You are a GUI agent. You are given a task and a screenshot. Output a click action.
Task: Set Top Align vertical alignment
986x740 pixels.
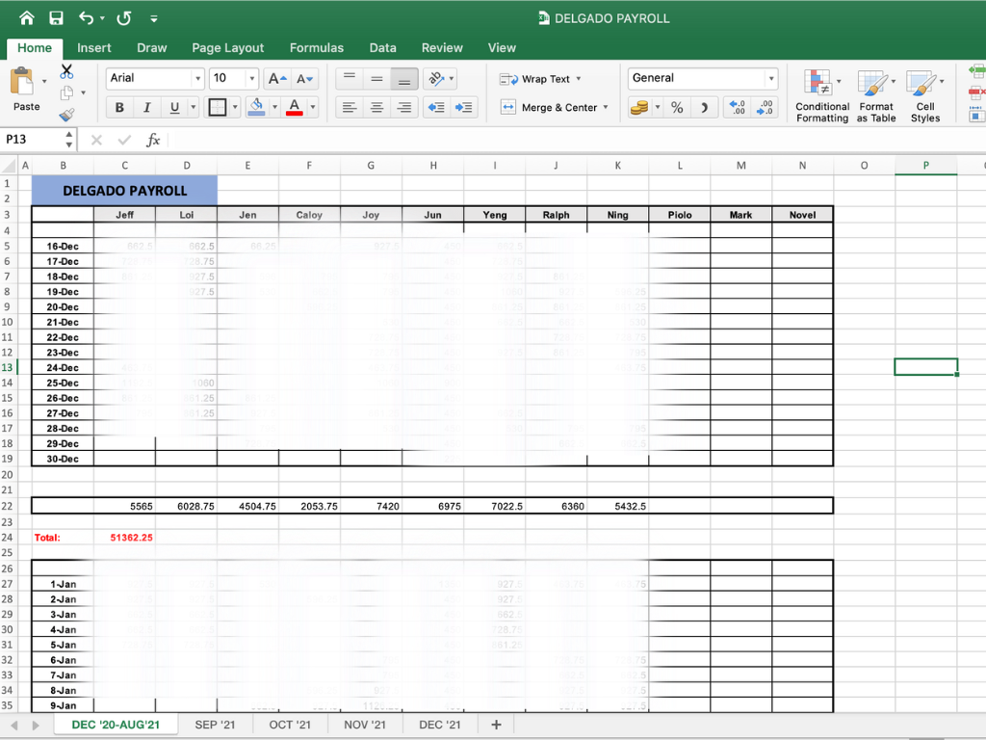point(349,79)
